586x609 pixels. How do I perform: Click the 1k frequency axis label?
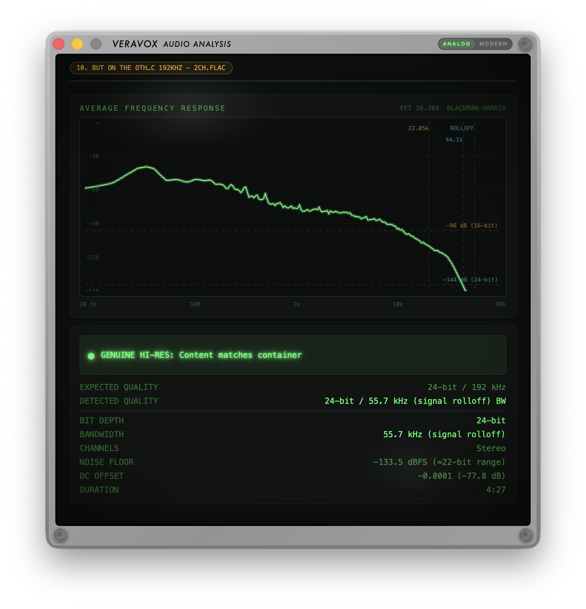[296, 304]
